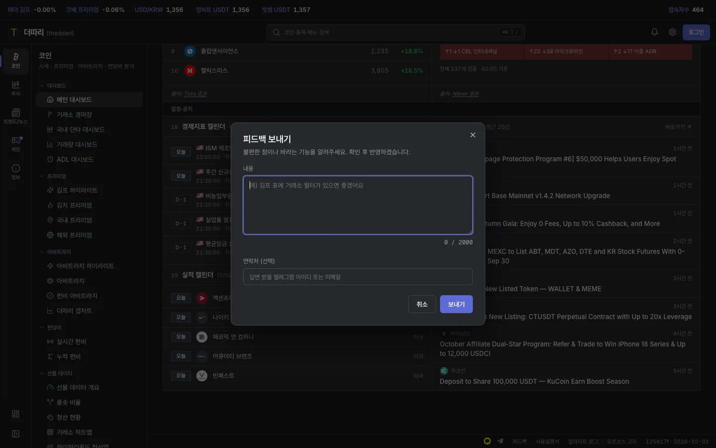Click the percent icon beside 펀비 아비트라지
This screenshot has width=716, height=448.
point(50,296)
